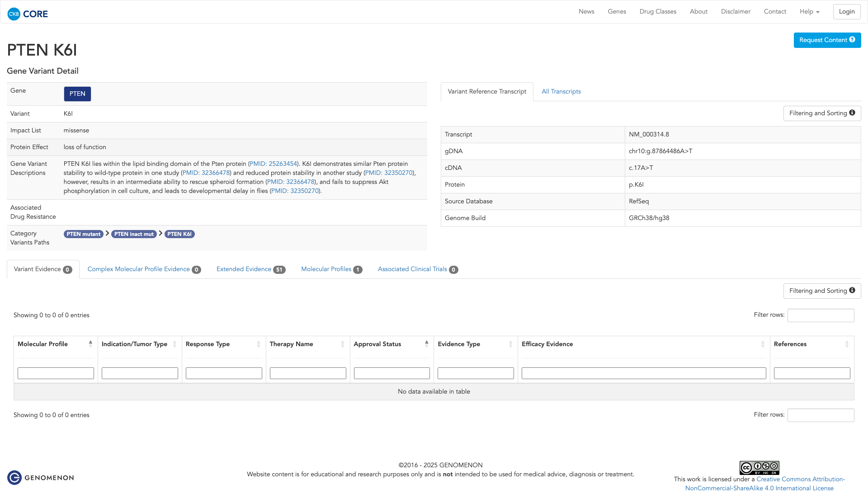Click the PTEN inact mut category badge

pyautogui.click(x=134, y=234)
